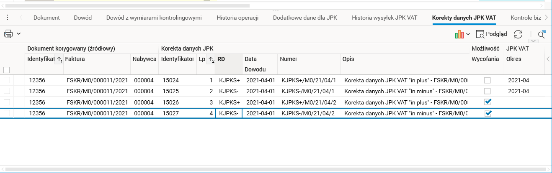Image resolution: width=552 pixels, height=173 pixels.
Task: Open the search filter magnifier icon
Action: (542, 34)
